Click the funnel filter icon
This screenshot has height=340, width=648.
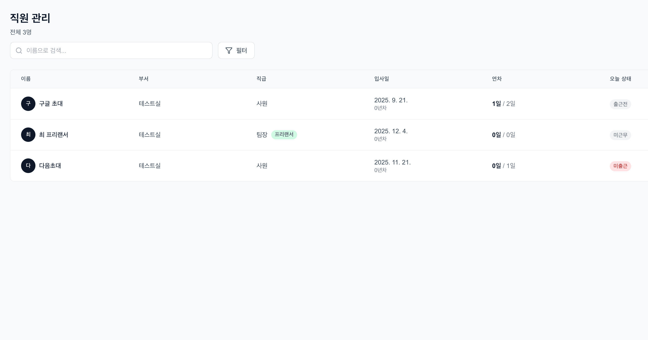pos(229,51)
